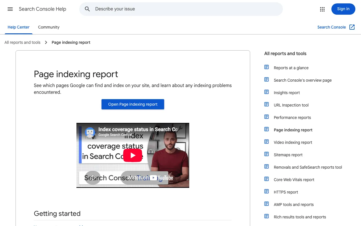Click the Page indexing report main heading
This screenshot has width=361, height=226.
pyautogui.click(x=76, y=74)
